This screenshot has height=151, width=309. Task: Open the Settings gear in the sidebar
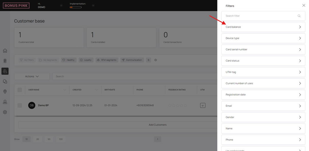click(x=5, y=112)
